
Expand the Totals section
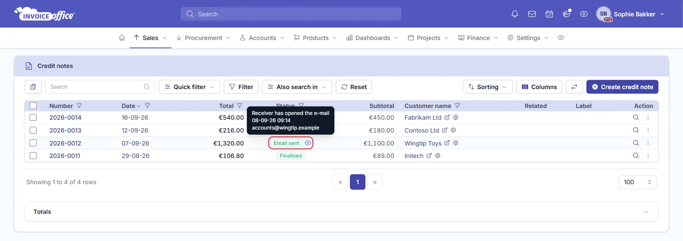[x=341, y=212]
